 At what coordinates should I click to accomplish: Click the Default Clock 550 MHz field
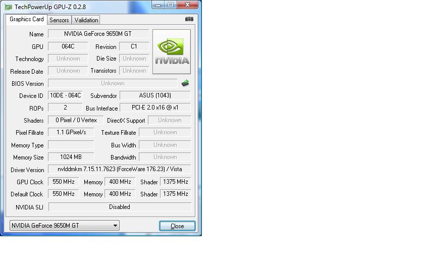(x=63, y=194)
